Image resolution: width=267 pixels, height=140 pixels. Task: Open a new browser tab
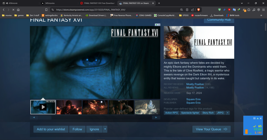(159, 3)
